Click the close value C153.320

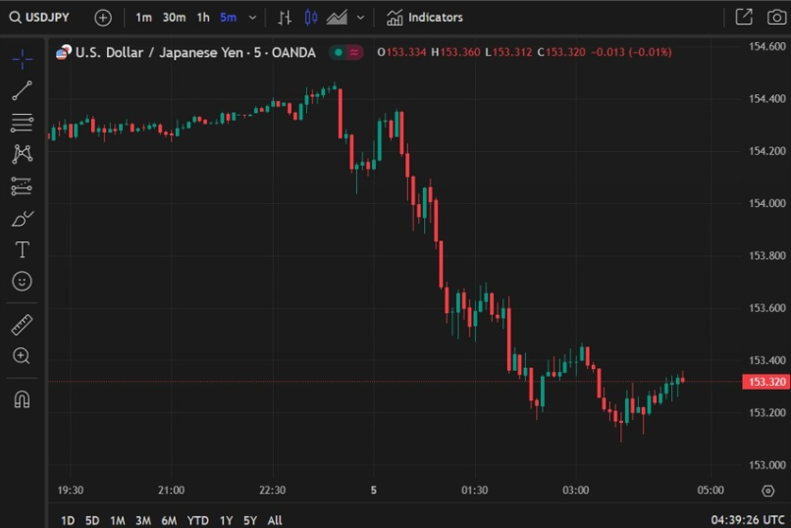[561, 52]
